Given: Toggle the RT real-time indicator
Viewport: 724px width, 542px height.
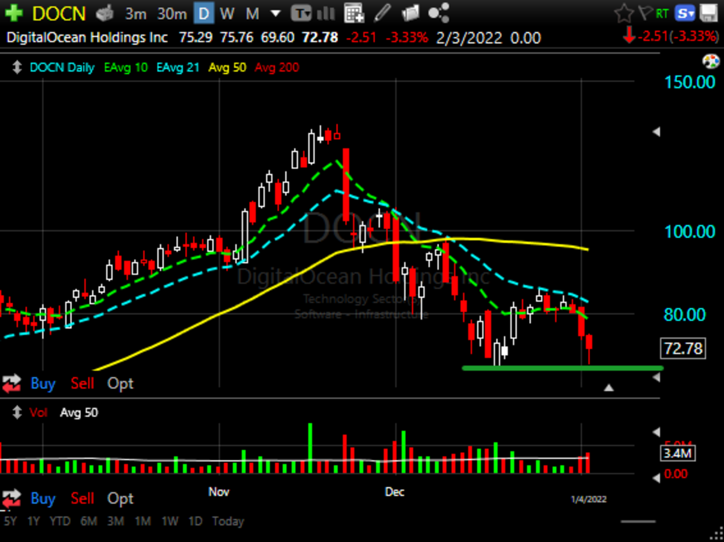Looking at the screenshot, I should point(662,13).
